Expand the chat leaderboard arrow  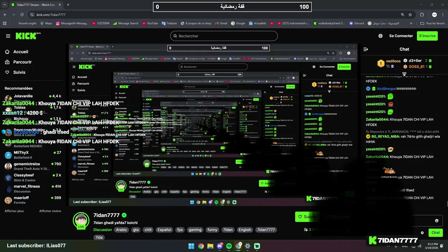point(404,74)
